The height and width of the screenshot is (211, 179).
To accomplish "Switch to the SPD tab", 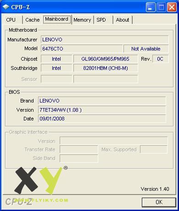I will click(x=103, y=20).
